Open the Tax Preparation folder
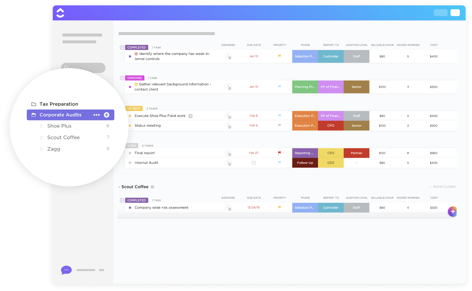This screenshot has height=291, width=472. [x=59, y=104]
